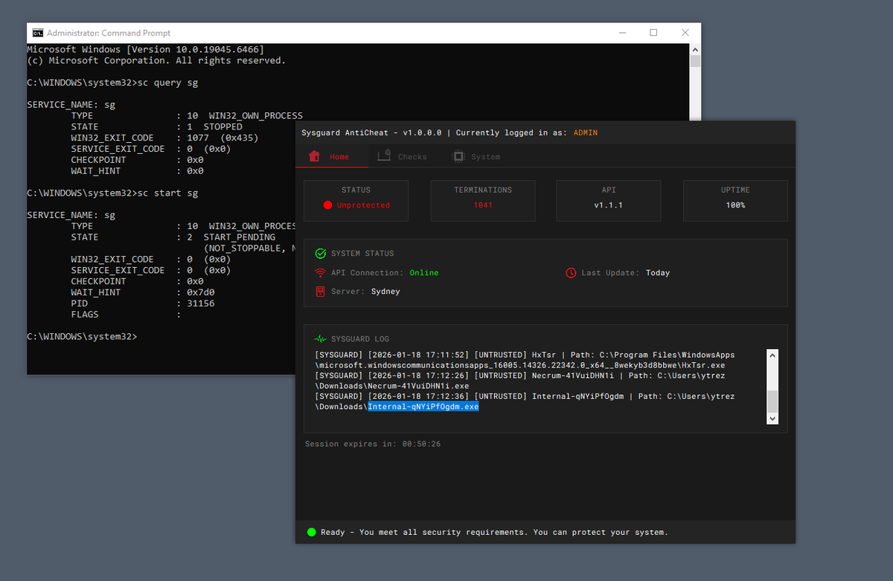Open the Home tab in Sysguard

click(x=332, y=156)
